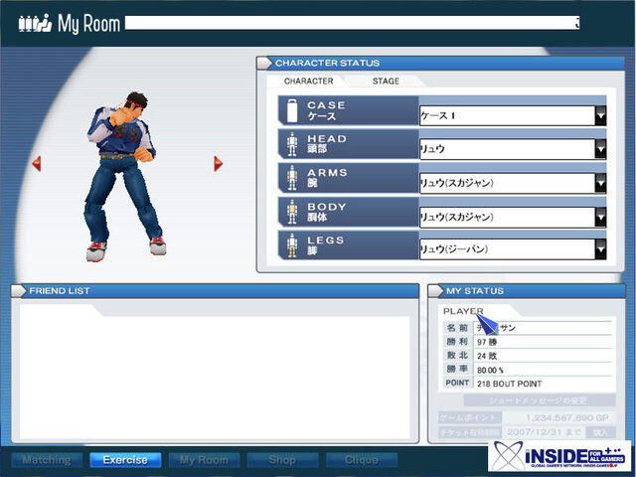This screenshot has width=636, height=477.
Task: Click the MY STATUS panel header
Action: pos(527,291)
